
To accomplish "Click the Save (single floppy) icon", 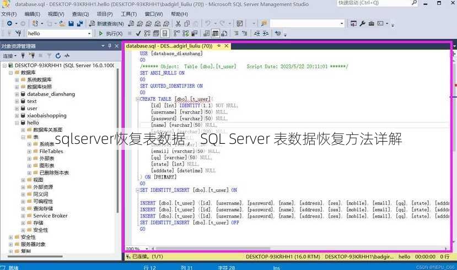I will coord(71,24).
